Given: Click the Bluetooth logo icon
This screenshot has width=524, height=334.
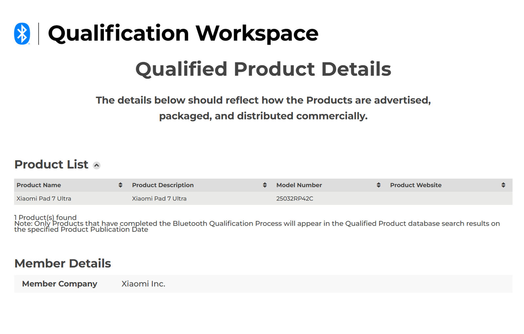Looking at the screenshot, I should pyautogui.click(x=22, y=34).
